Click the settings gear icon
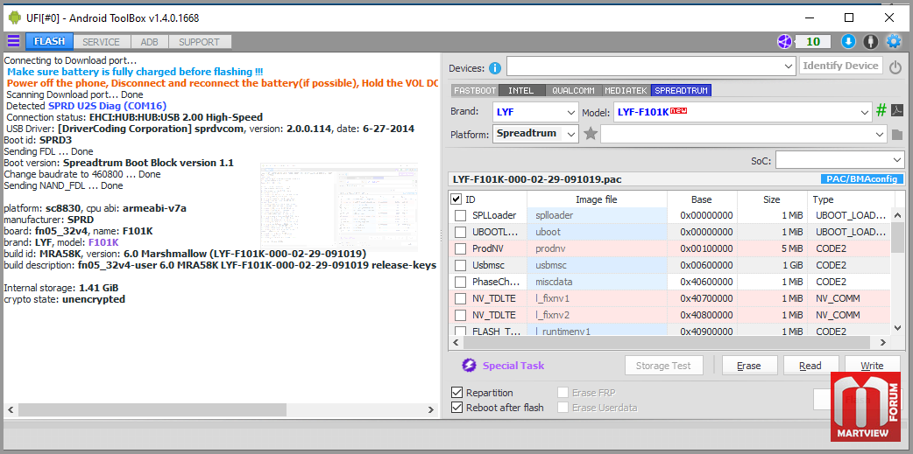Viewport: 913px width, 454px height. pyautogui.click(x=893, y=41)
